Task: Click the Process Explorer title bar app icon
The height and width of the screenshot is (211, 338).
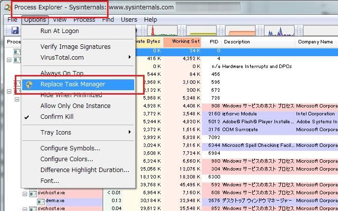Action: [x=8, y=7]
